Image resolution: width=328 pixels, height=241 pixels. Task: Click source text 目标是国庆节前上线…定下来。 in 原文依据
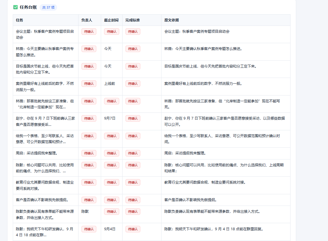211,66
